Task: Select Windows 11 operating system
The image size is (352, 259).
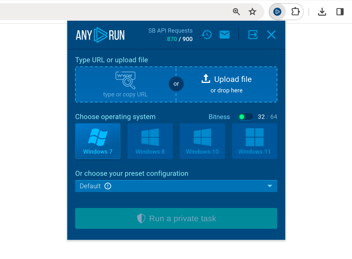Action: (255, 141)
